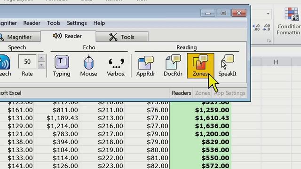The width and height of the screenshot is (301, 169).
Task: Click Increase Decimal in Excel ribbon
Action: tap(256, 27)
